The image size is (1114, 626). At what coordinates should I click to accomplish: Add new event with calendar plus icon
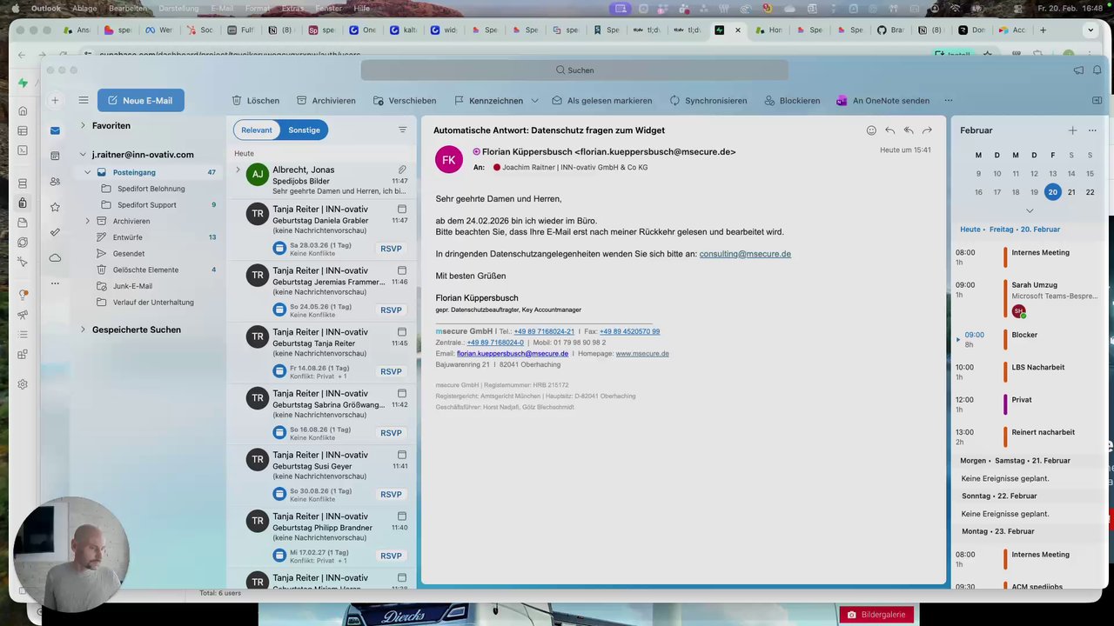tap(1072, 130)
